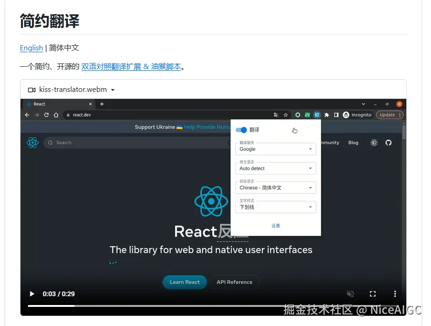Restore the recorded browser window

387,104
